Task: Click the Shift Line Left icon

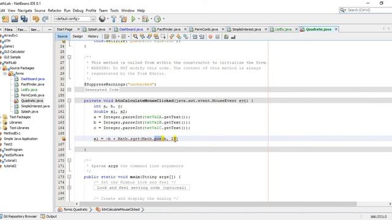Action: pyautogui.click(x=195, y=37)
